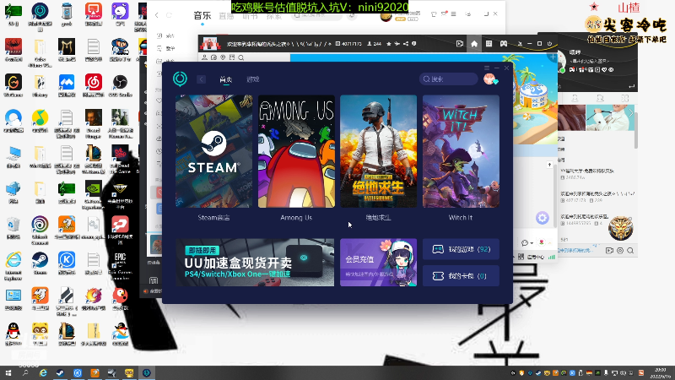The height and width of the screenshot is (380, 675).
Task: Open Steam from the taskbar
Action: click(x=60, y=373)
